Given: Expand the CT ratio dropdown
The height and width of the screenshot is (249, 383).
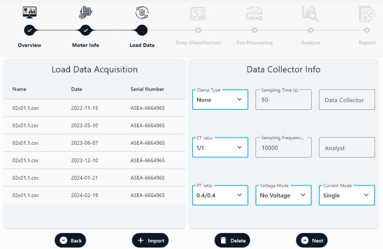Looking at the screenshot, I should [x=220, y=147].
